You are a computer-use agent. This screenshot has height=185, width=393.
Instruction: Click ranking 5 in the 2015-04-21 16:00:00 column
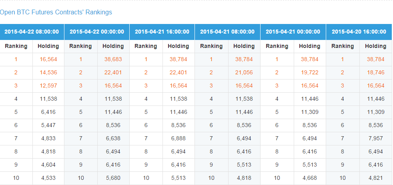pos(146,112)
